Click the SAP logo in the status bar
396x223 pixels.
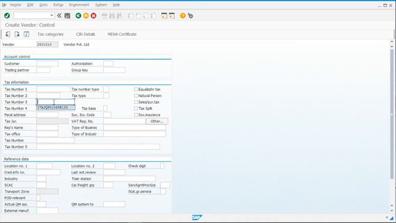point(197,217)
